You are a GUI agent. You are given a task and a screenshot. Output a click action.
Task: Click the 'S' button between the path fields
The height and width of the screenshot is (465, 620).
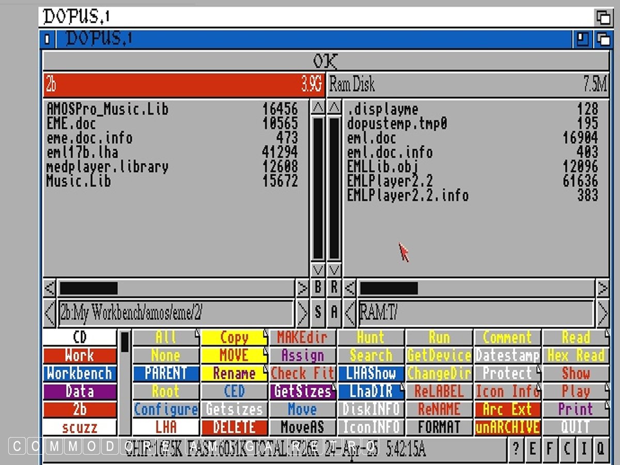point(318,312)
